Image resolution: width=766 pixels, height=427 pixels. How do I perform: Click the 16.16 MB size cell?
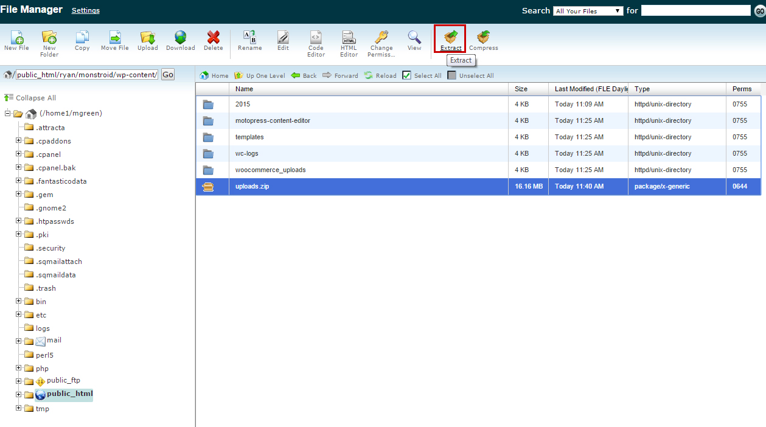click(x=529, y=187)
